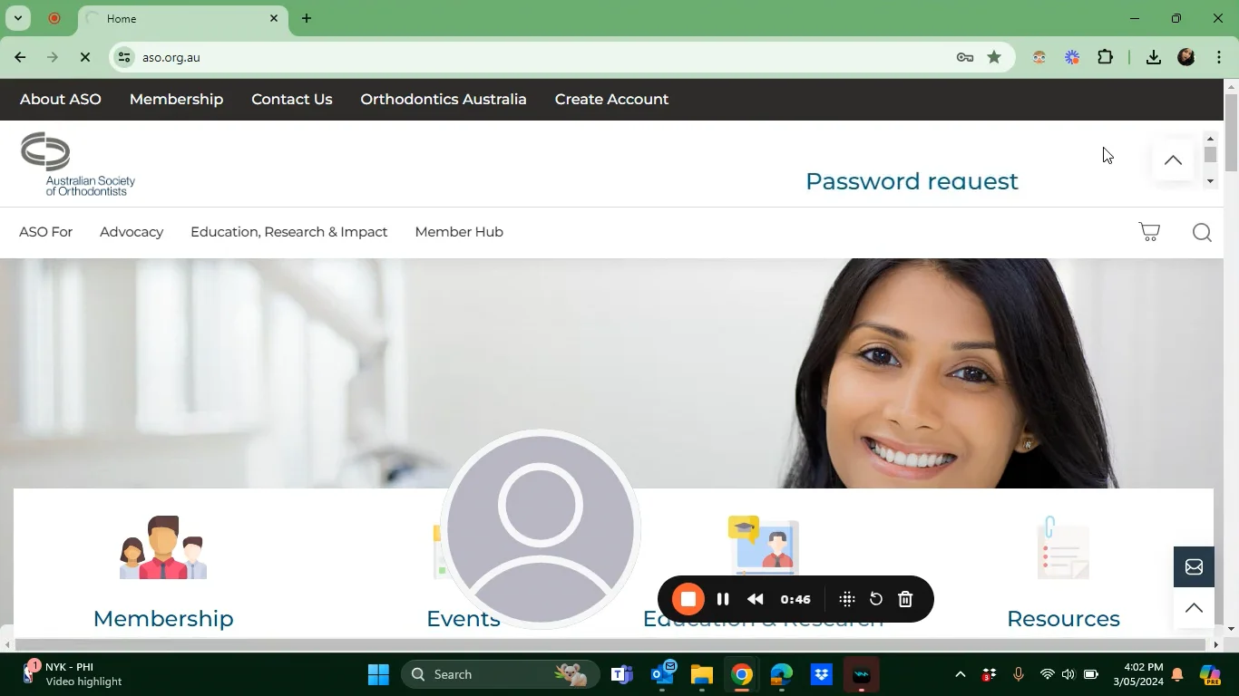1239x696 pixels.
Task: Open Microsoft Teams from taskbar
Action: (622, 674)
